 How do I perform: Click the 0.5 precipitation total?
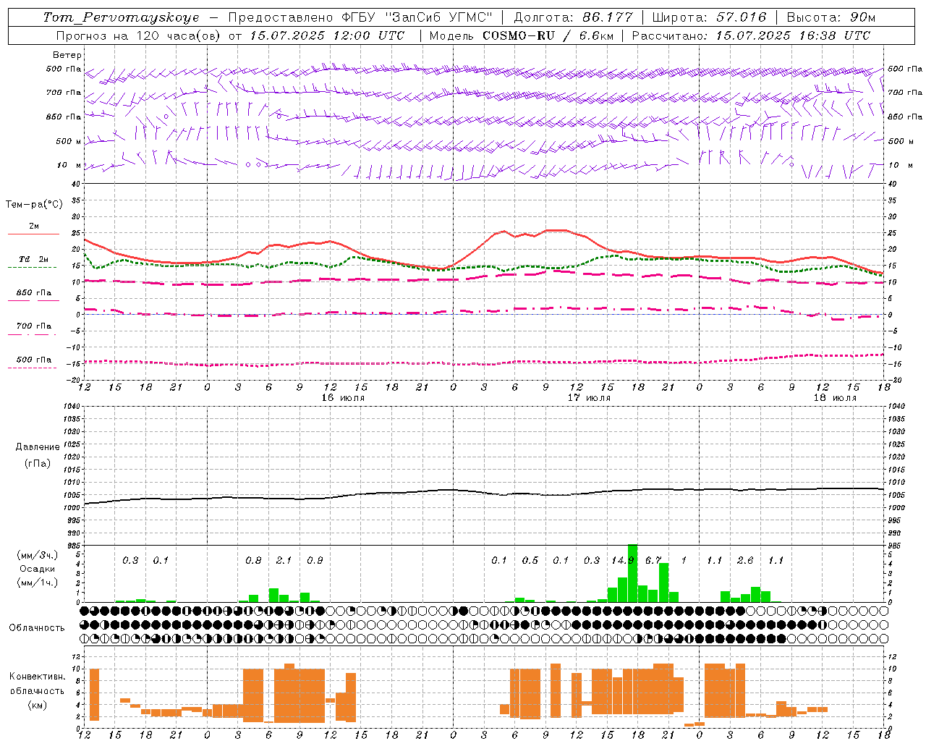coord(530,561)
